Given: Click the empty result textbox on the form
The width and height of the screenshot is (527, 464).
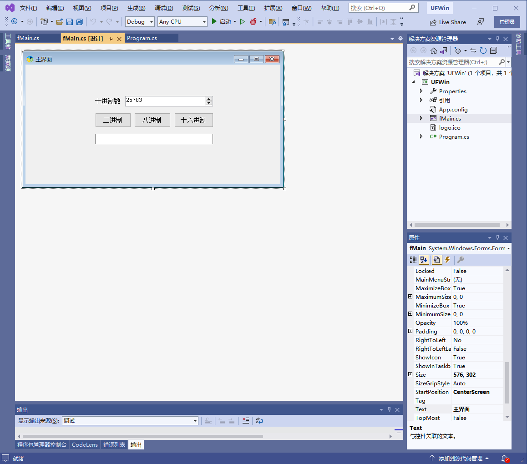Looking at the screenshot, I should (154, 139).
